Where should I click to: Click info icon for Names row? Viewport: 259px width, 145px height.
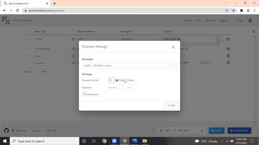(74, 39)
